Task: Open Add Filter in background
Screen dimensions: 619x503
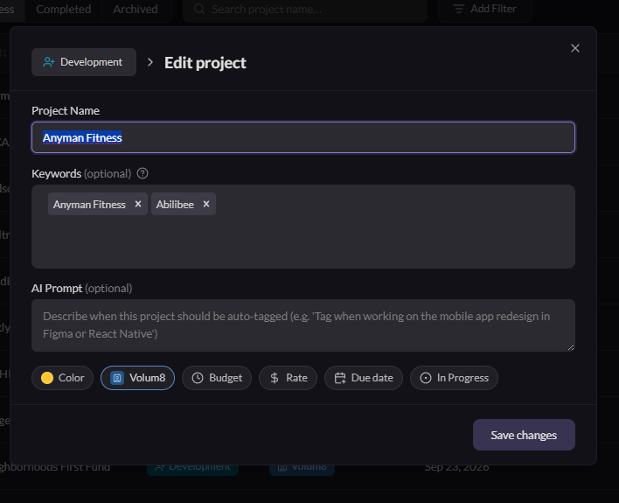Action: (x=484, y=9)
